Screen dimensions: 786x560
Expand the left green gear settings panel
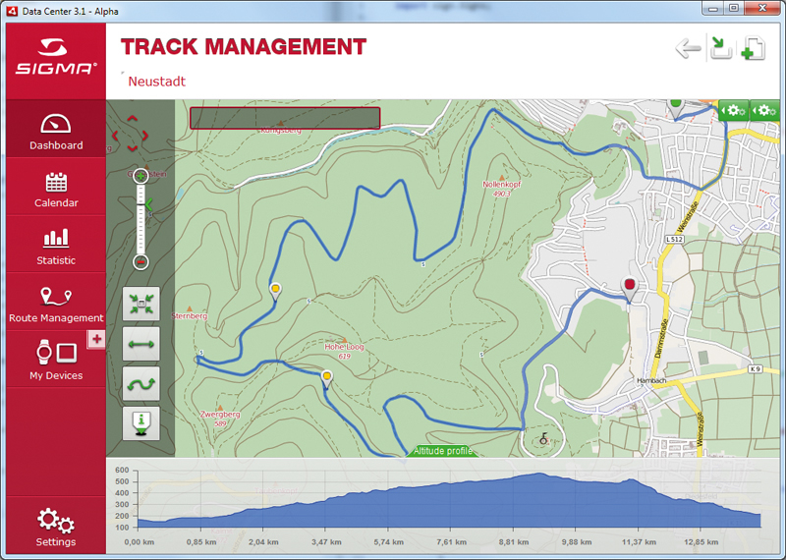tap(734, 111)
